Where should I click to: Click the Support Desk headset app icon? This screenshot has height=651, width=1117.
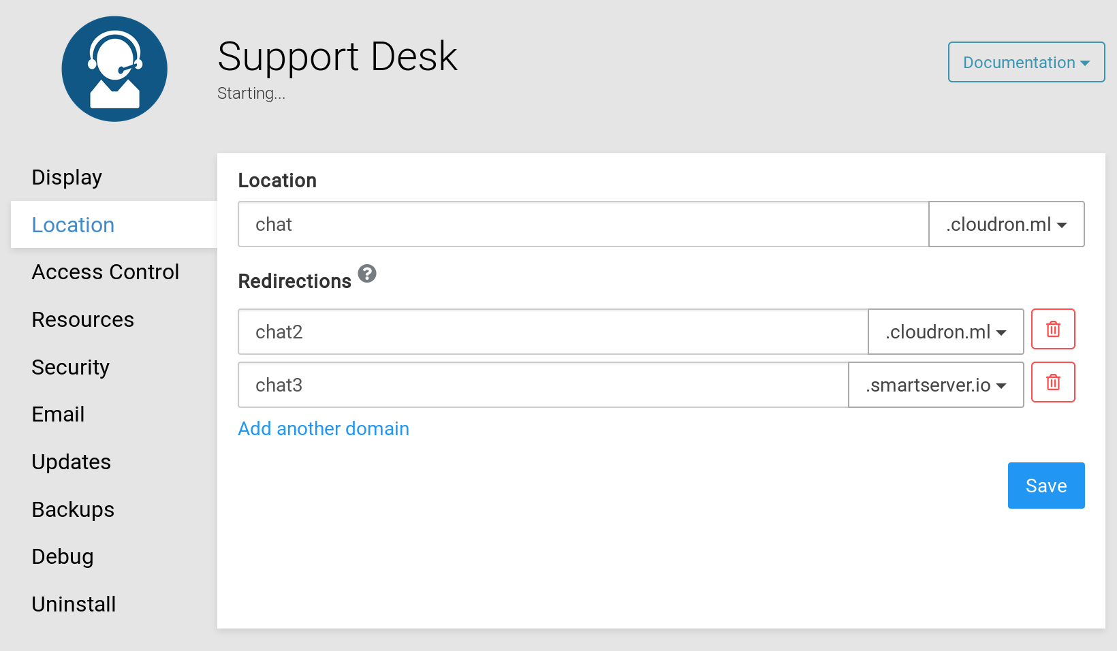114,69
